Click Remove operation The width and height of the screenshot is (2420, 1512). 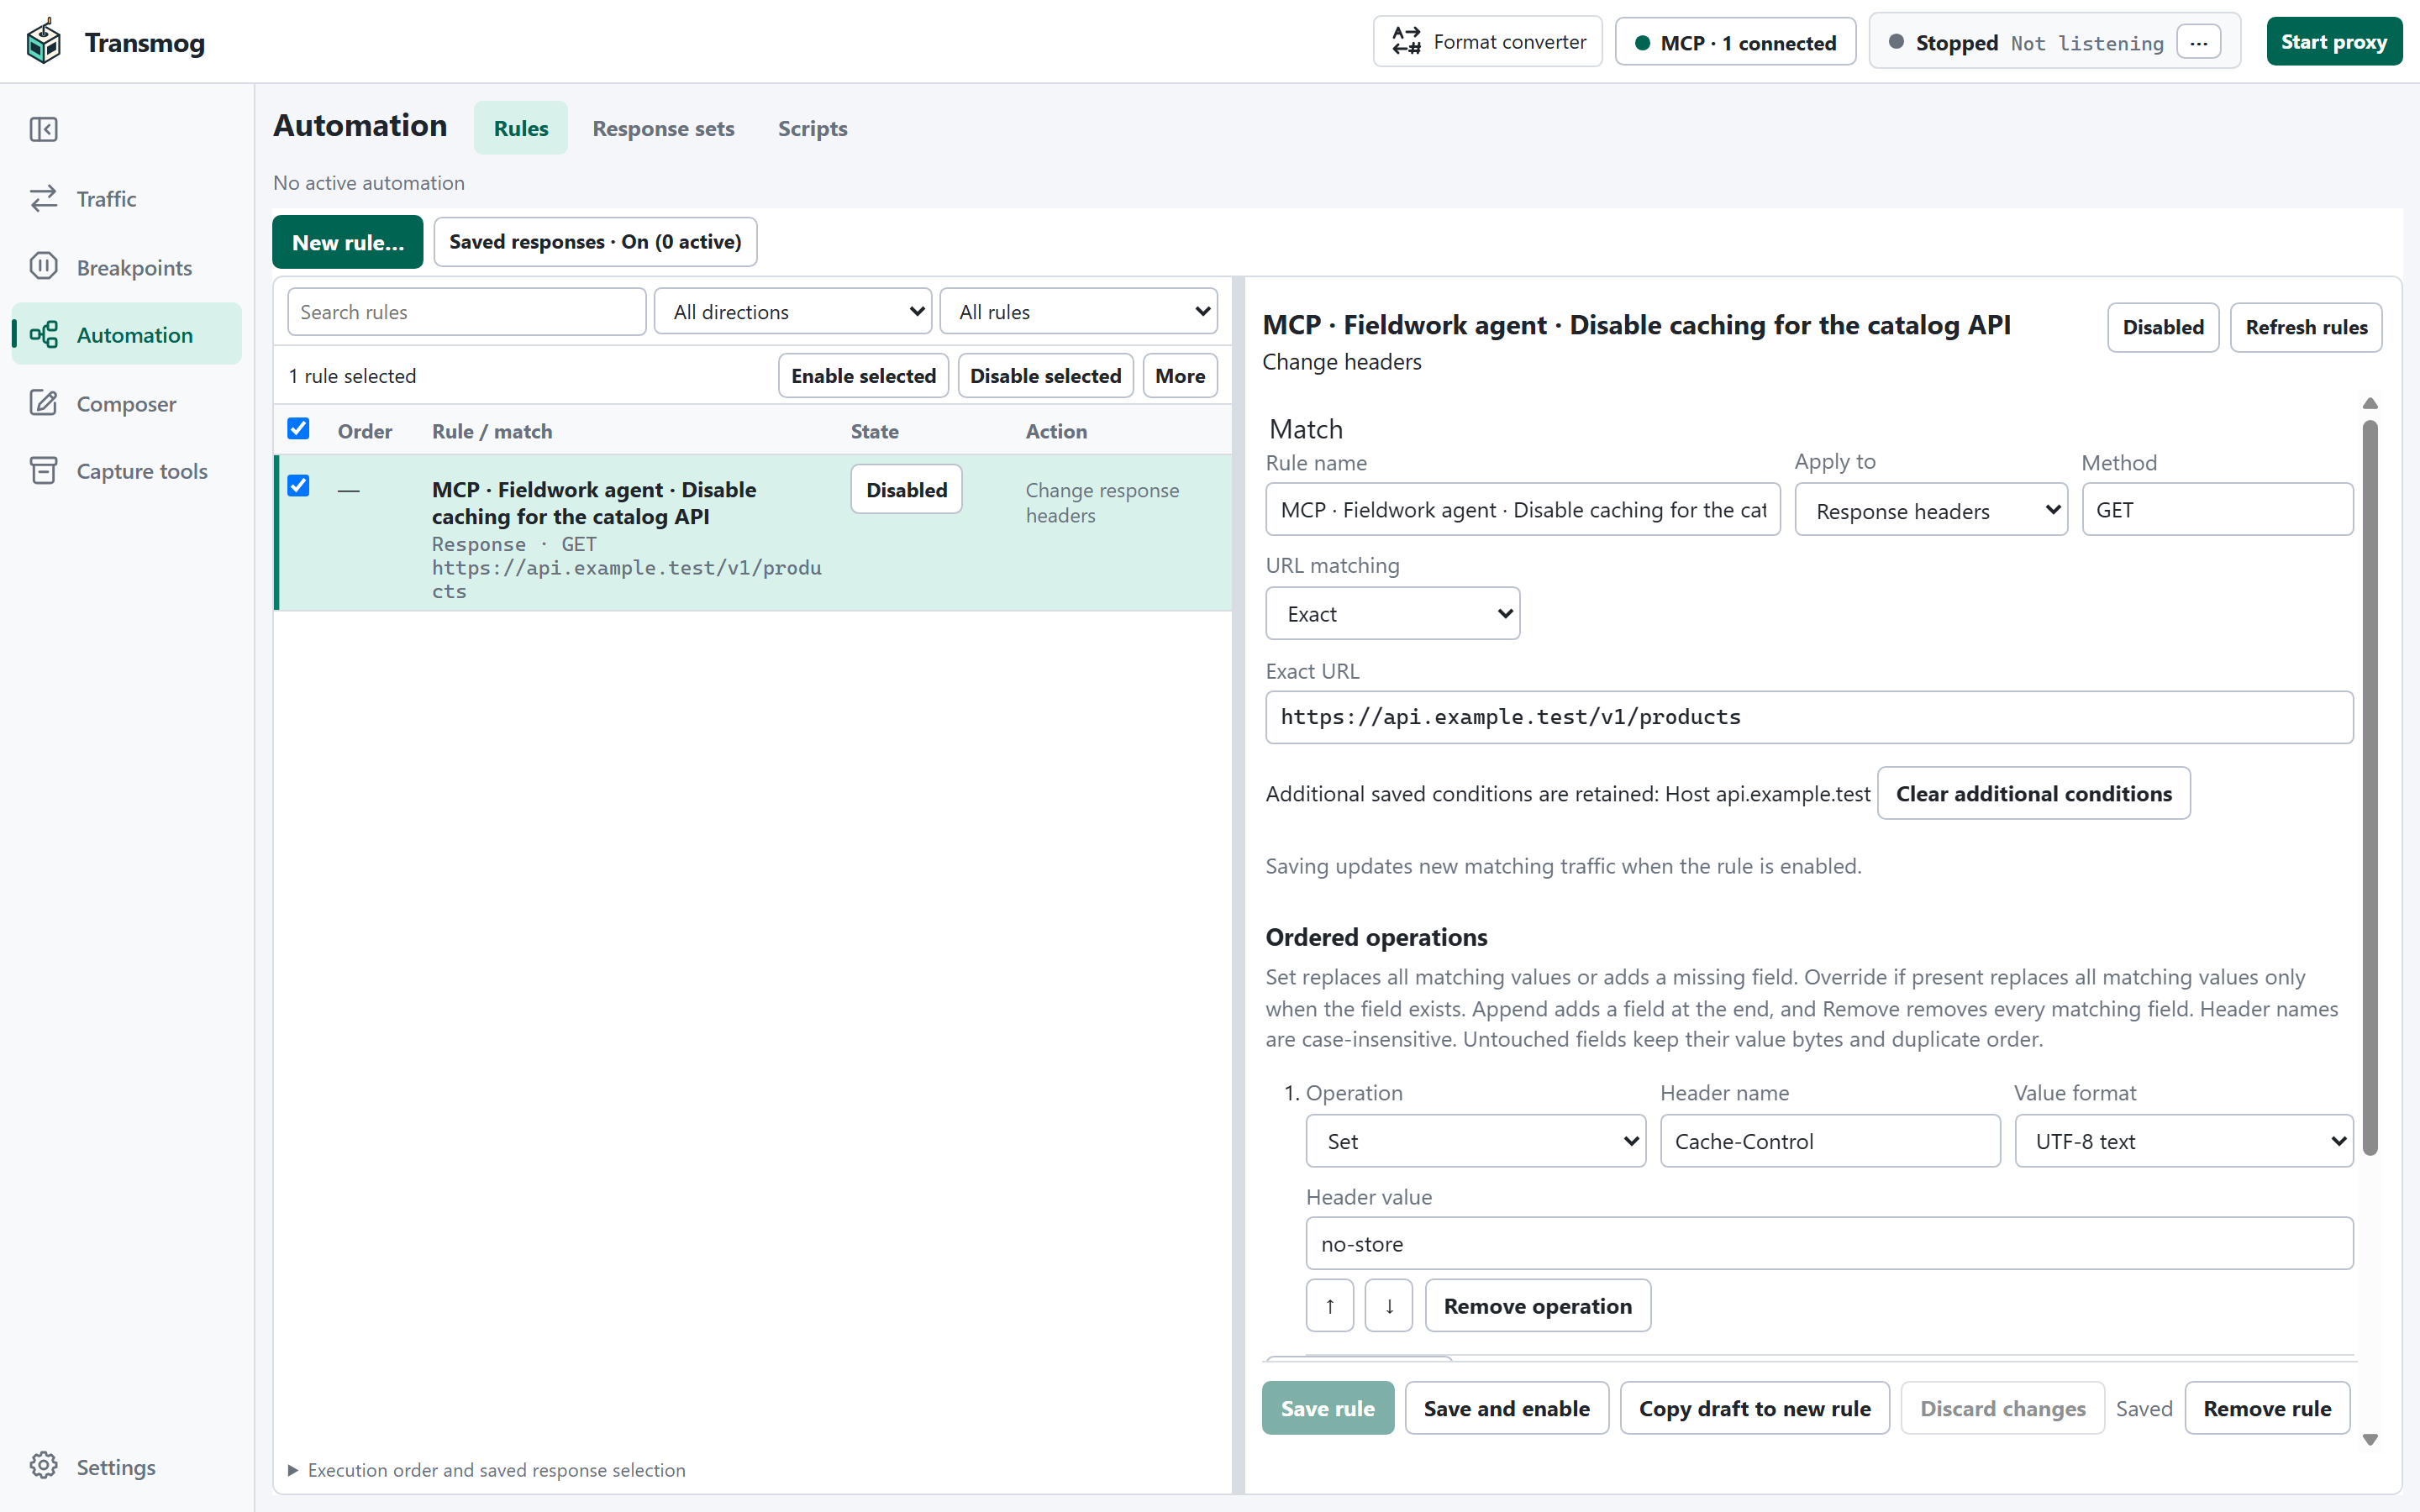(x=1537, y=1305)
